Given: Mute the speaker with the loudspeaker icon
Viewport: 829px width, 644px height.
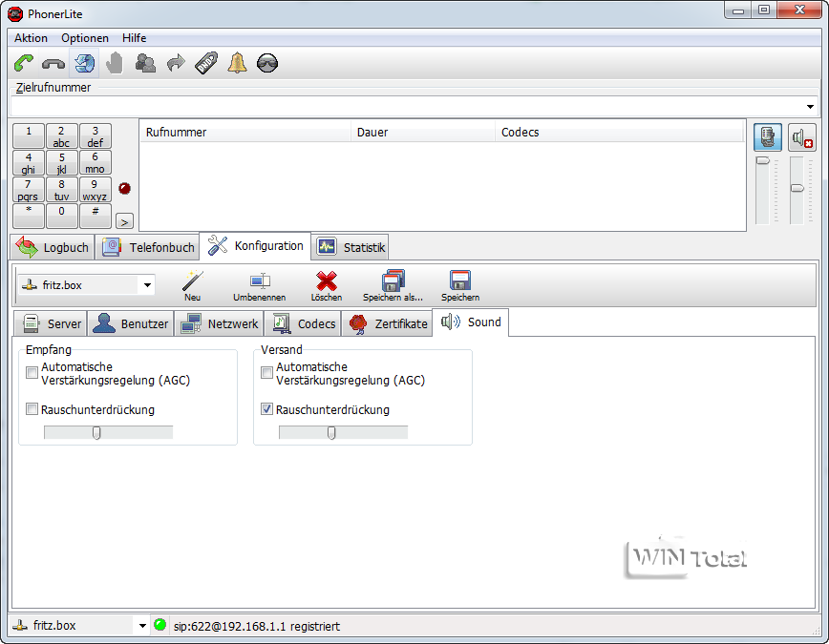Looking at the screenshot, I should (x=802, y=137).
